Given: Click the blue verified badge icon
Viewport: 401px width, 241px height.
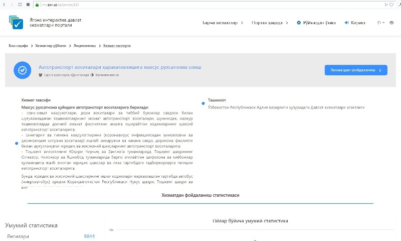Looking at the screenshot, I should pyautogui.click(x=23, y=70).
